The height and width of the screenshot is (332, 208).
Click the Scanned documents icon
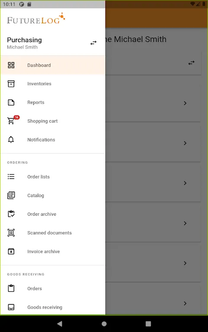point(11,233)
